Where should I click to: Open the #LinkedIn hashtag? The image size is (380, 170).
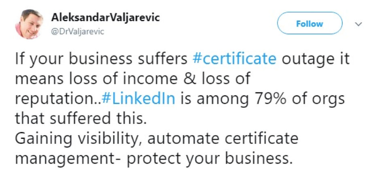click(x=138, y=99)
